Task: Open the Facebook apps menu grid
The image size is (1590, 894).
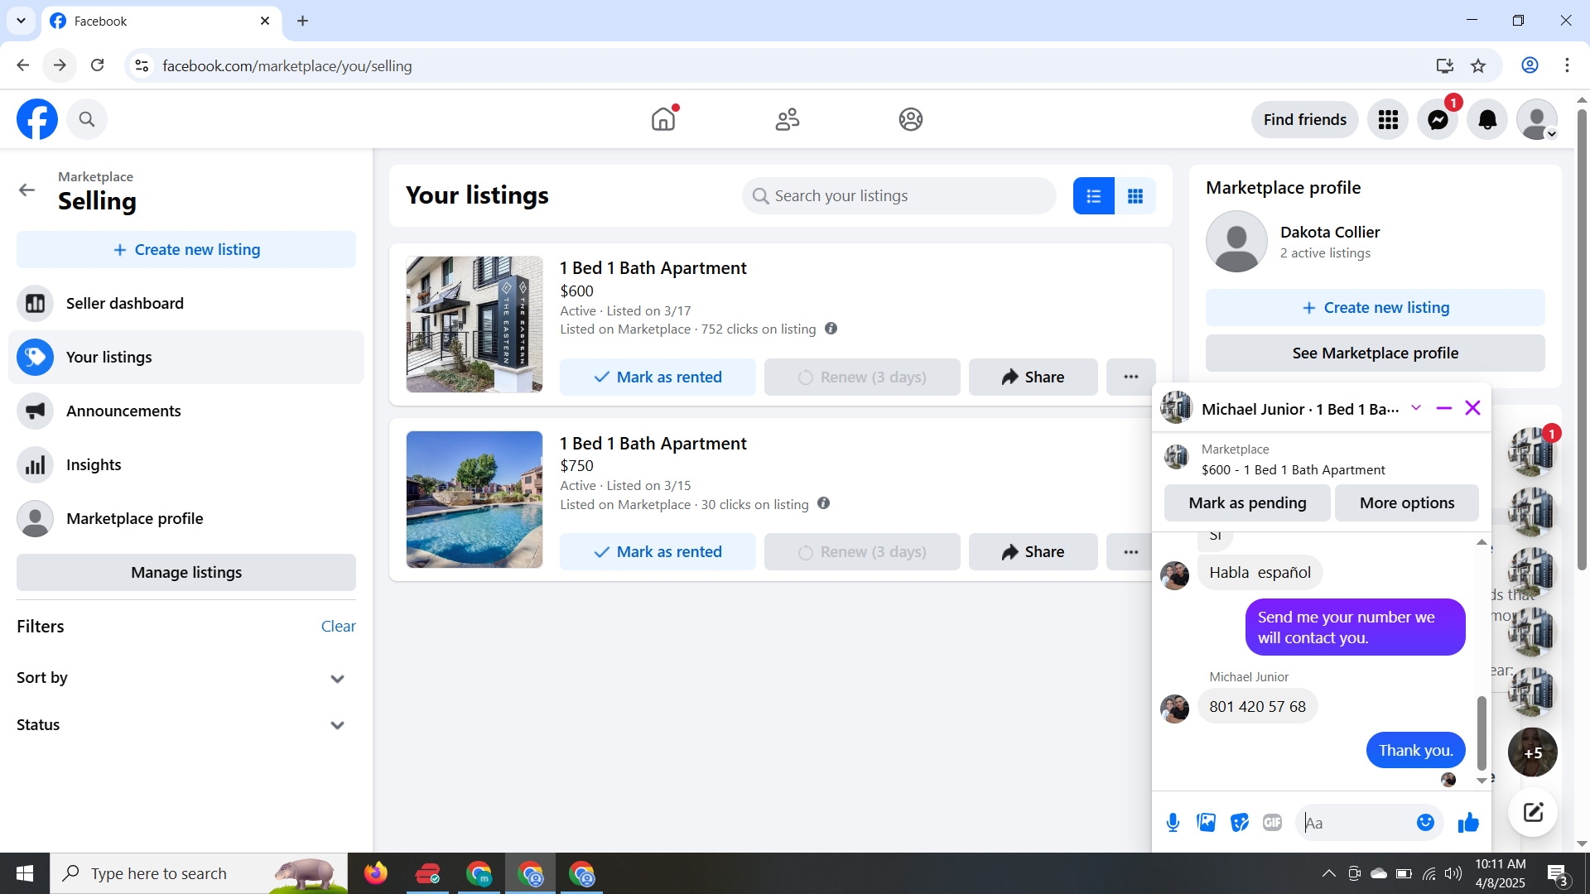Action: click(1388, 120)
